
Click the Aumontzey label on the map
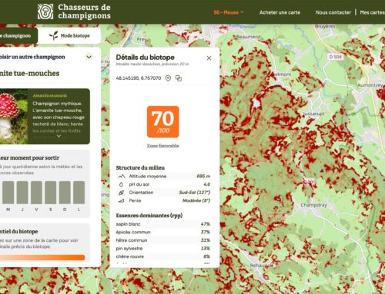(370, 85)
